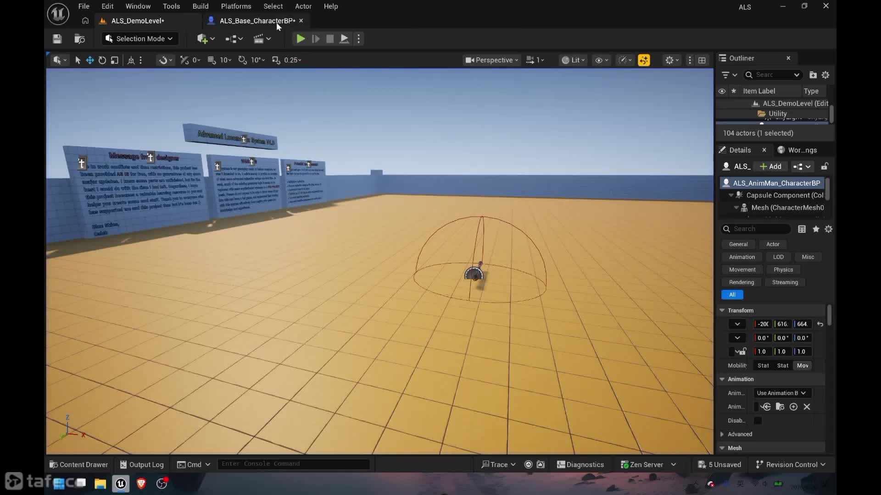The image size is (881, 495).
Task: Open viewport settings gear dropdown
Action: point(672,60)
